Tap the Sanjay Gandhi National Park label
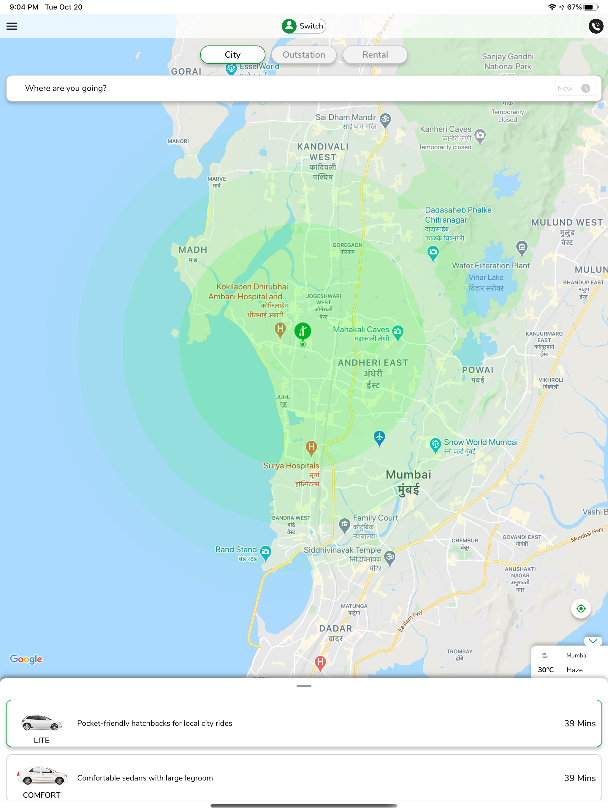Image resolution: width=608 pixels, height=812 pixels. [508, 61]
